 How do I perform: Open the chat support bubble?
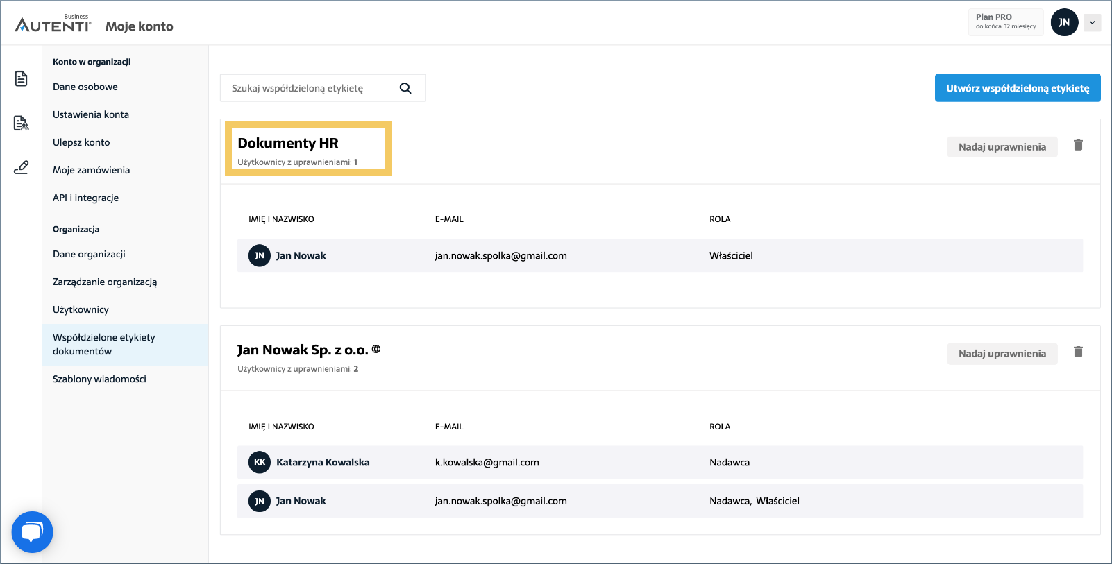[x=32, y=532]
